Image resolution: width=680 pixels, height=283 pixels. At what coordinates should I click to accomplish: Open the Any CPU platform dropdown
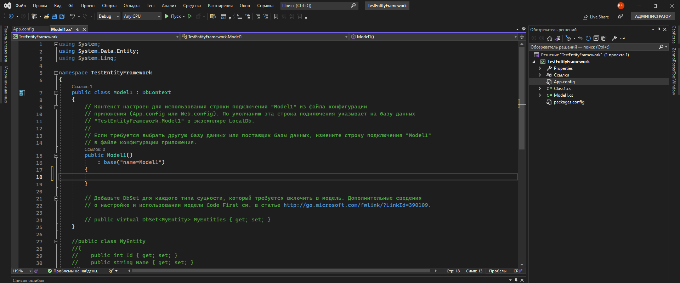[142, 16]
